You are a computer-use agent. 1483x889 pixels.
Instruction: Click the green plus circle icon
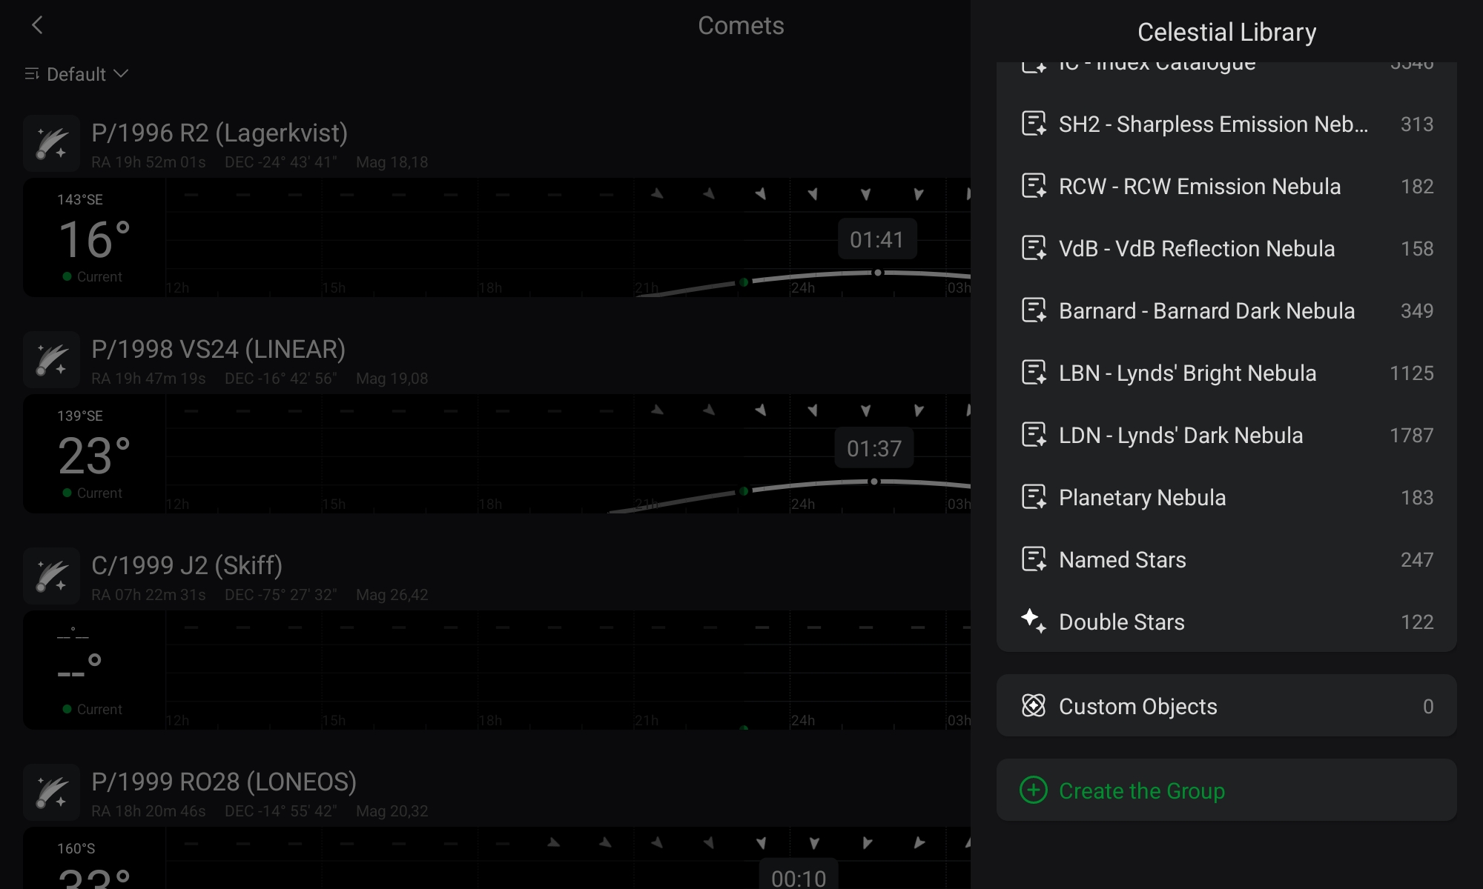[x=1033, y=790]
